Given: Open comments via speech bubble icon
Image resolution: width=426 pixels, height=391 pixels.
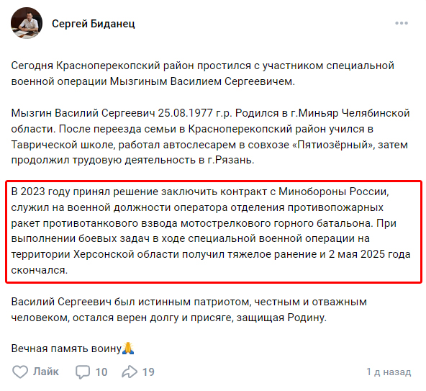Looking at the screenshot, I should click(x=83, y=372).
